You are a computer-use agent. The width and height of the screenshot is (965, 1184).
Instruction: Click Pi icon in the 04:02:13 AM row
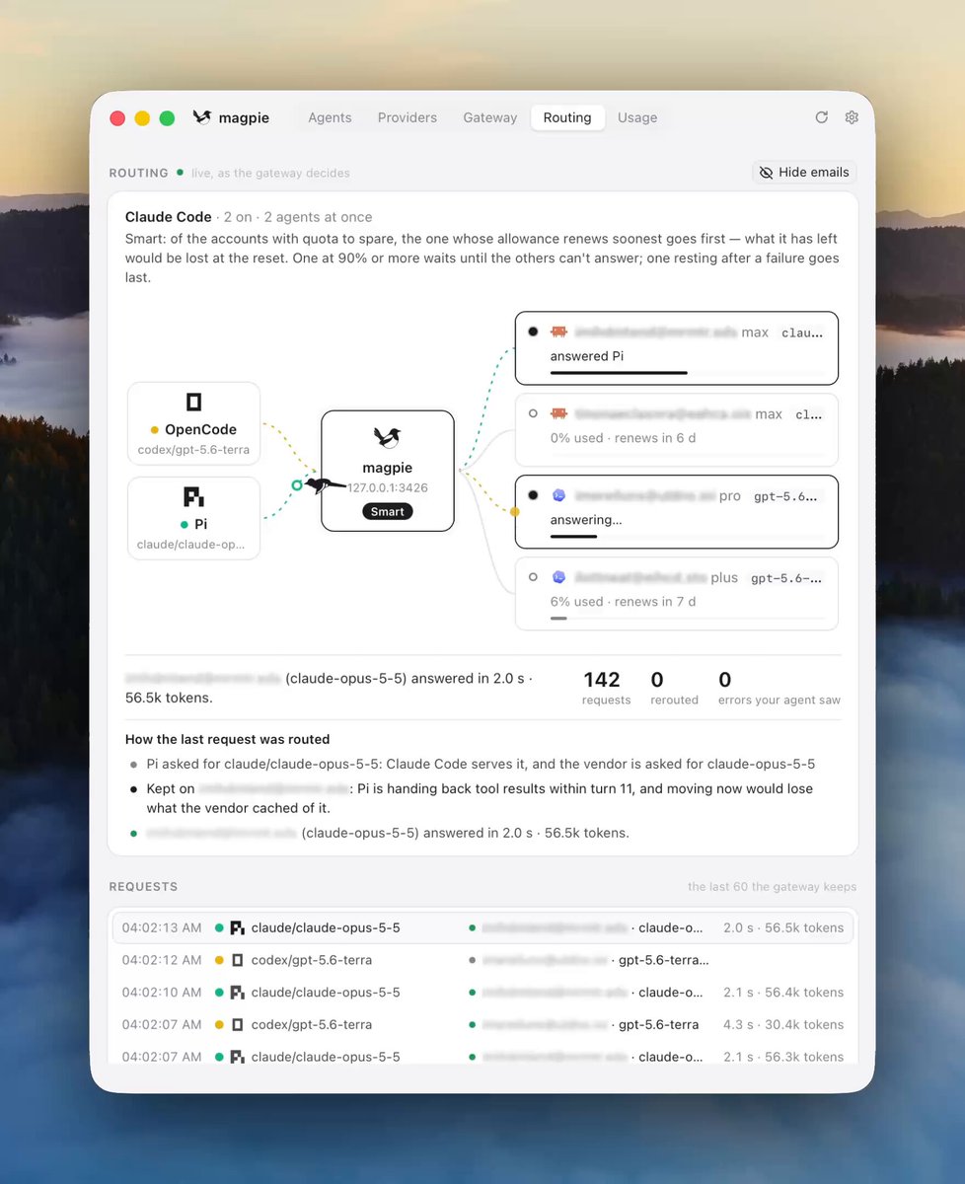tap(237, 927)
